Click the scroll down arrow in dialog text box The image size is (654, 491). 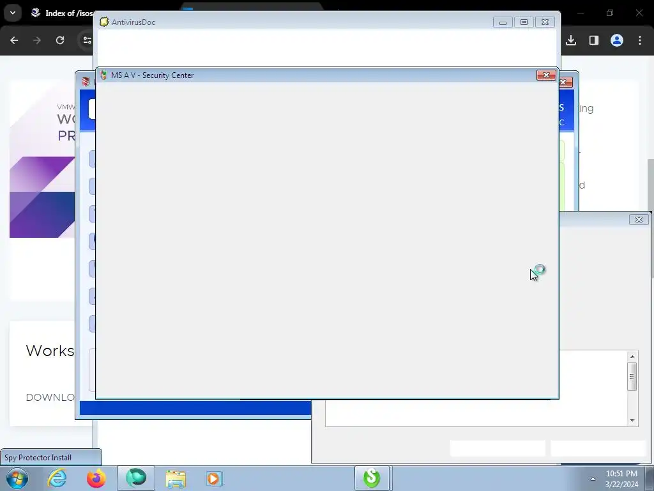(632, 421)
